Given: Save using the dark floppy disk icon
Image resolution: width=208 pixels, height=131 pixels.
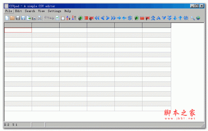Looking at the screenshot, I should point(18,18).
